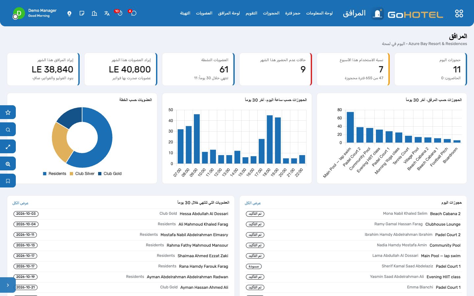Click the مسودة status badge for Padel Court 1
Screen dimensions: 474x296
point(254,266)
